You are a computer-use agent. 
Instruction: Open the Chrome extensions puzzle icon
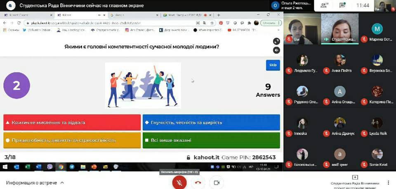coord(249,23)
